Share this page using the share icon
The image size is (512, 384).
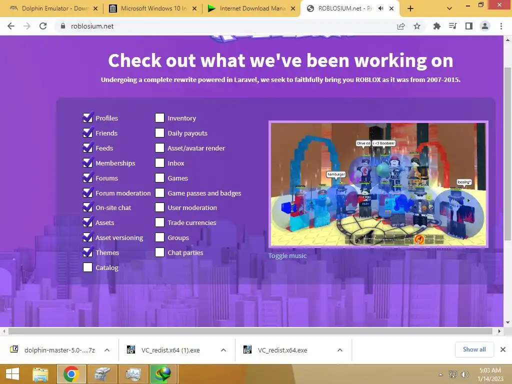point(401,26)
